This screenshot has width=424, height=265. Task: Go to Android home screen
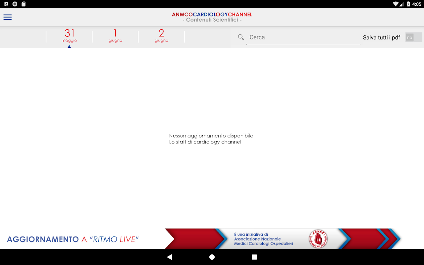(212, 257)
